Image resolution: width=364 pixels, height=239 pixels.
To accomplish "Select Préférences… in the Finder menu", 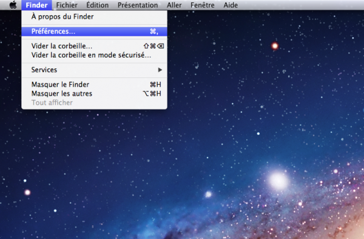I will (x=94, y=31).
